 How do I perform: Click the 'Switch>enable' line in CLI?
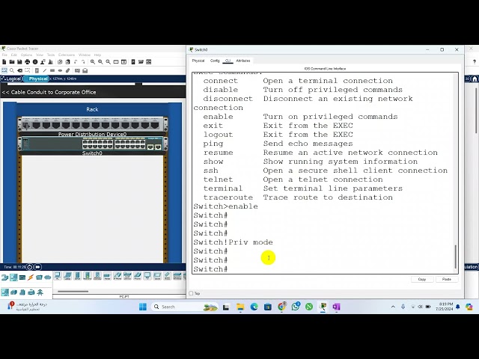[x=225, y=206]
